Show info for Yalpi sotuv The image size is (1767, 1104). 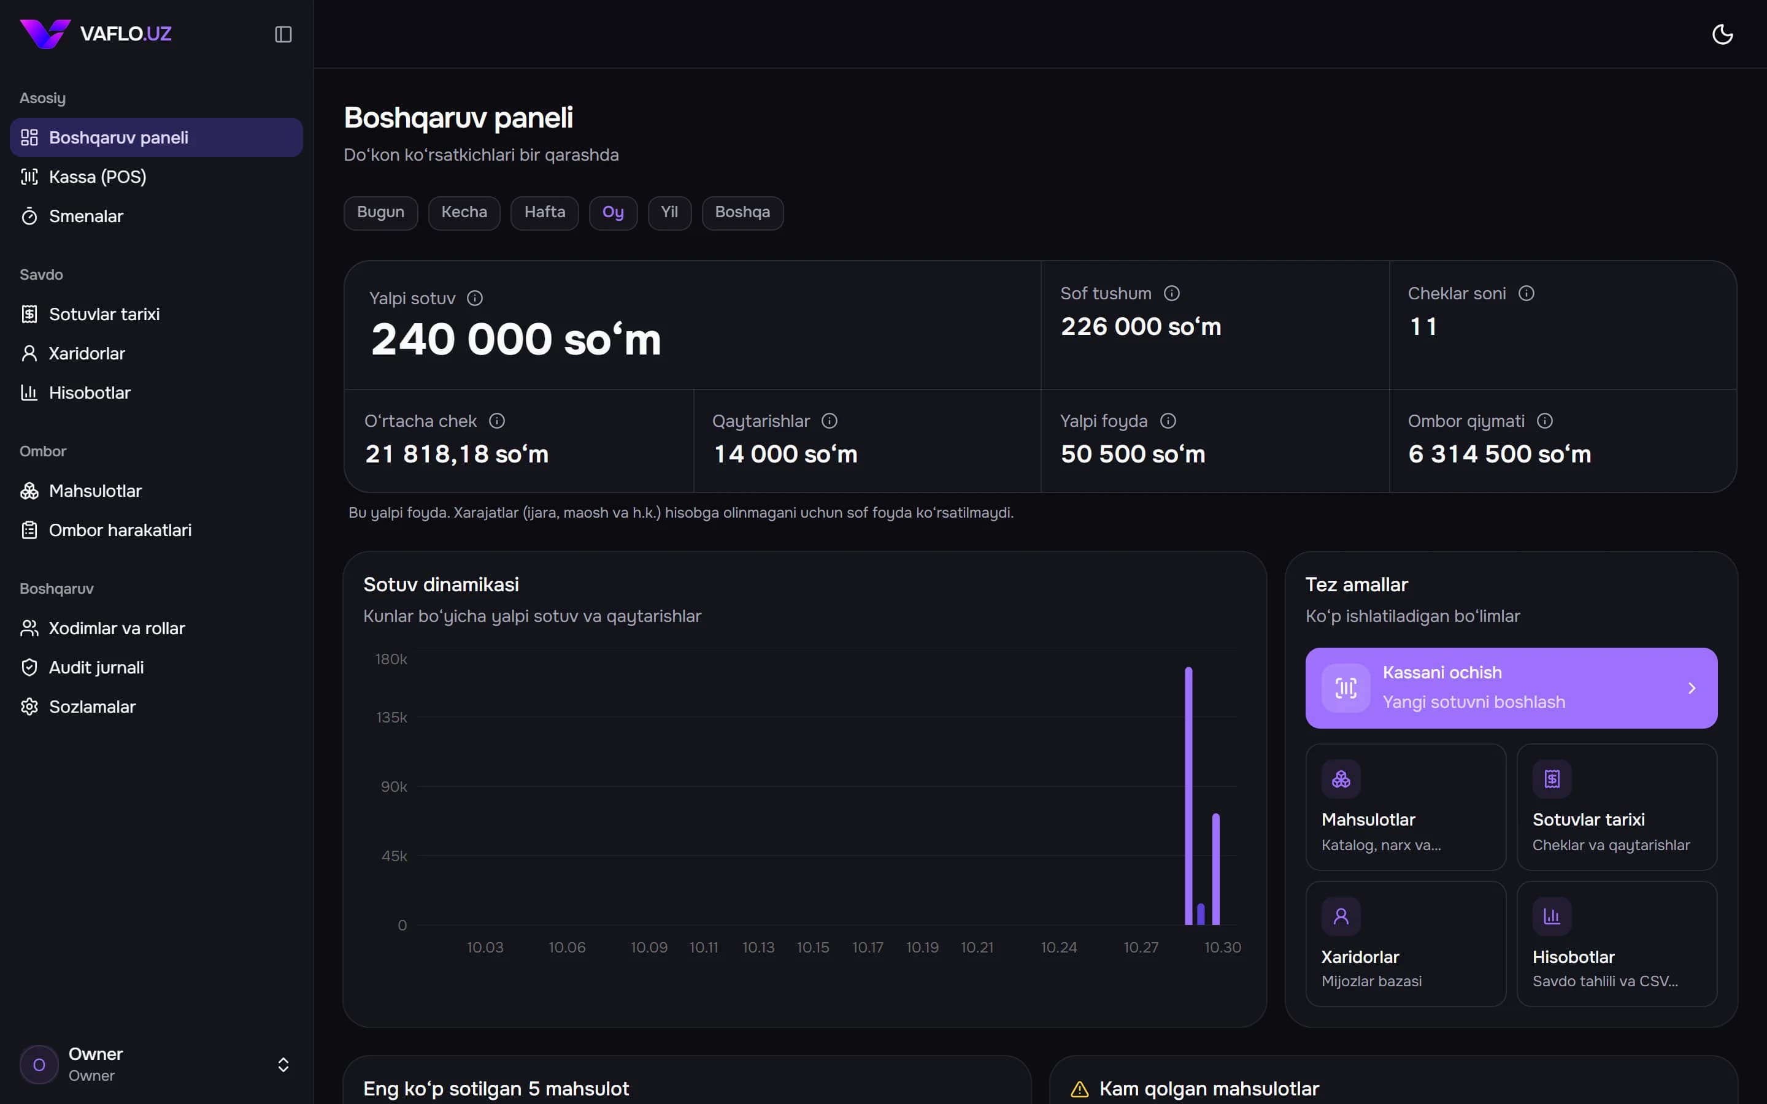pyautogui.click(x=475, y=298)
